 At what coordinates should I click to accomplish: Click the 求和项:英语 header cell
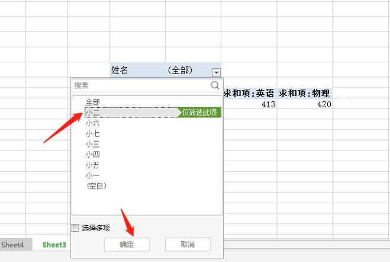(249, 93)
